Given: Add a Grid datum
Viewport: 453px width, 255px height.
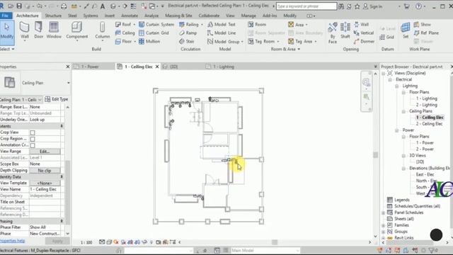Looking at the screenshot, I should 387,37.
